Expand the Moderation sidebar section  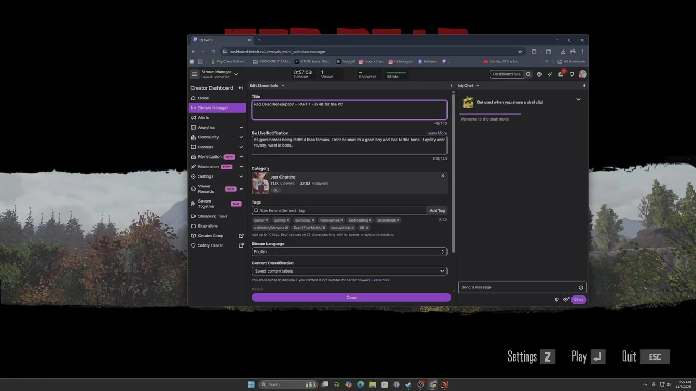click(x=241, y=167)
